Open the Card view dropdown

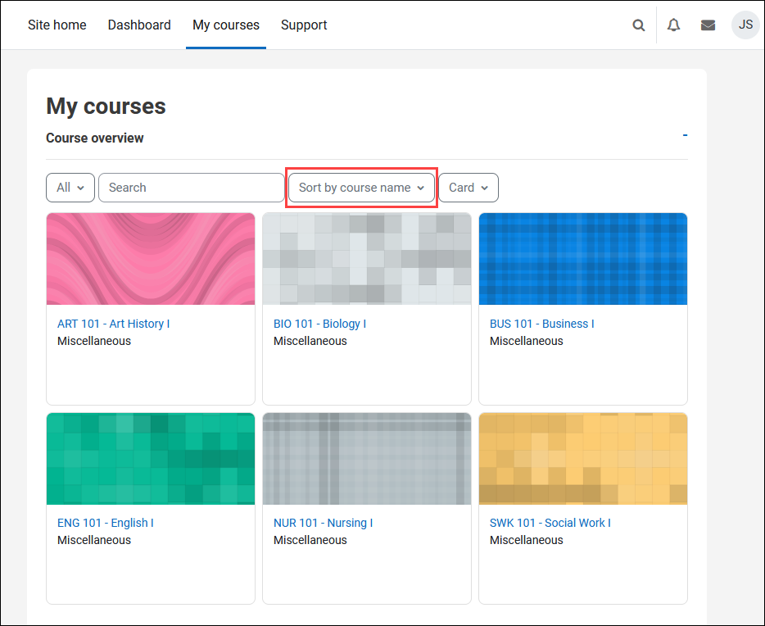pos(469,188)
